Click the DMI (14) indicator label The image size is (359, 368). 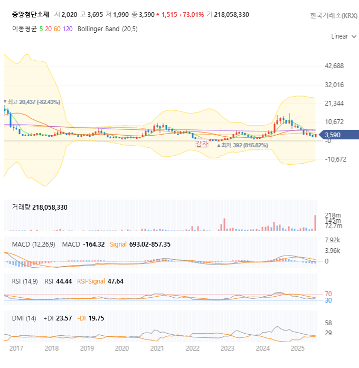coord(24,318)
